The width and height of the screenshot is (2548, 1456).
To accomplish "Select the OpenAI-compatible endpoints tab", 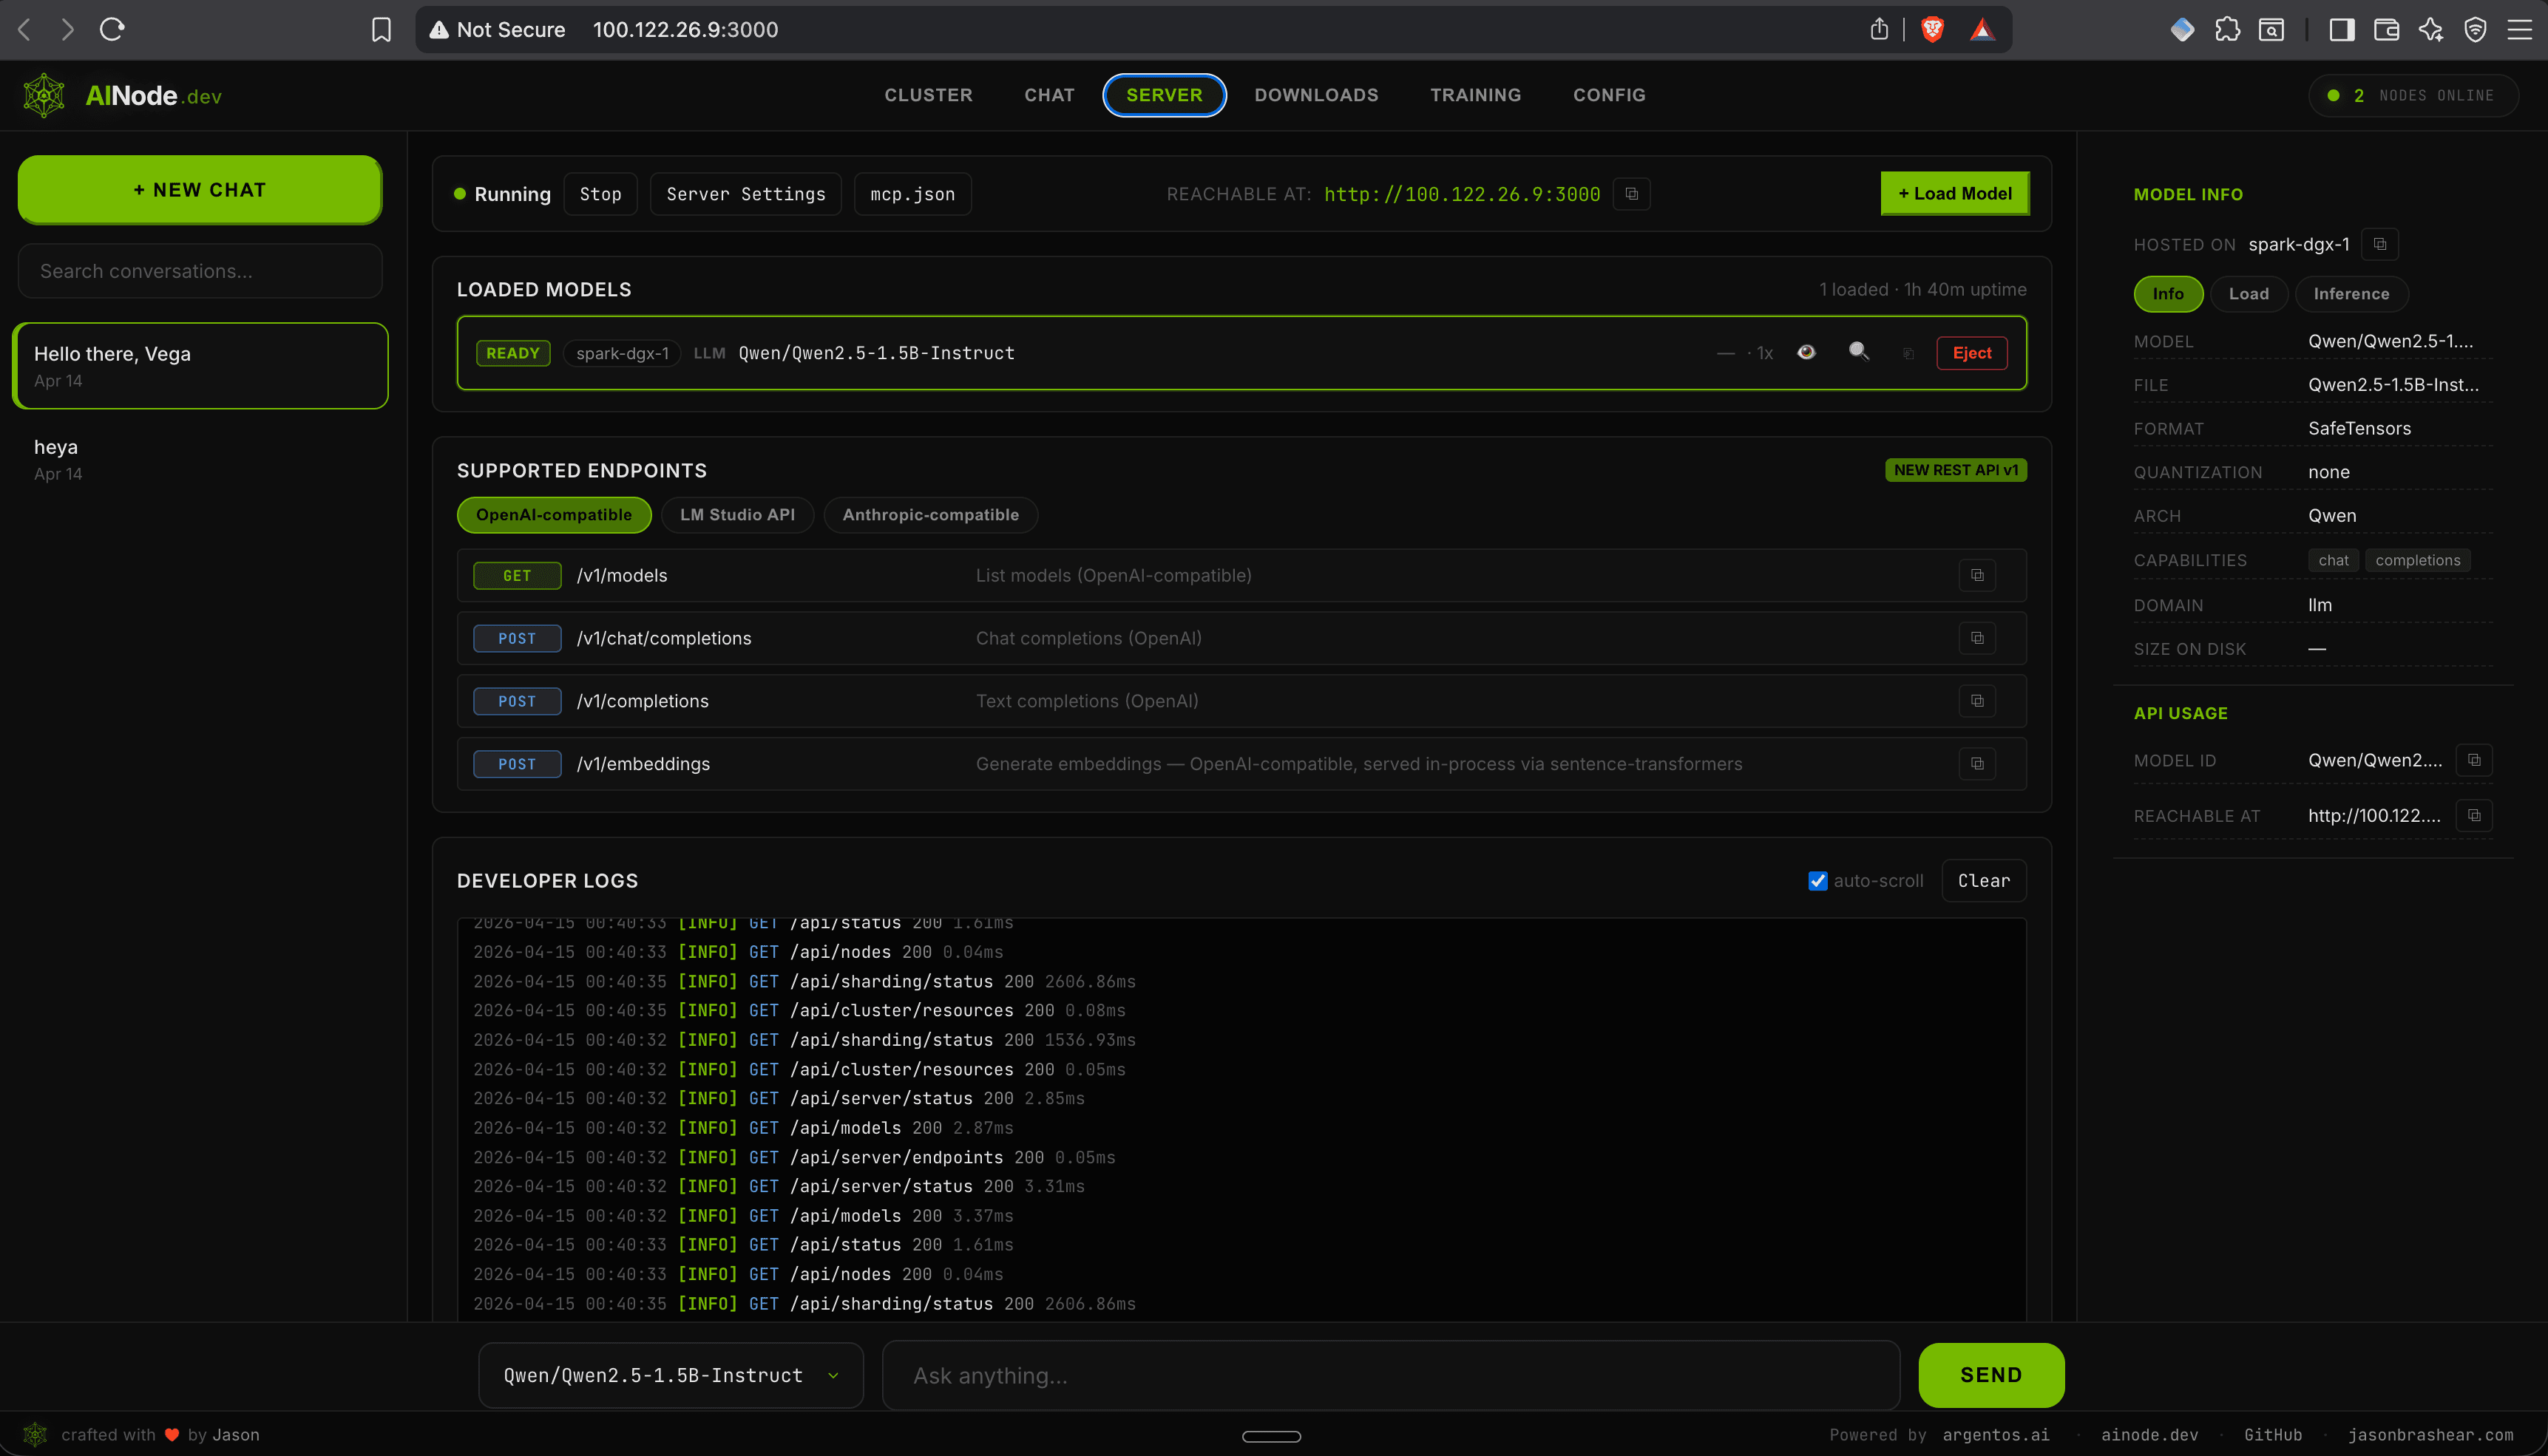I will pos(553,515).
